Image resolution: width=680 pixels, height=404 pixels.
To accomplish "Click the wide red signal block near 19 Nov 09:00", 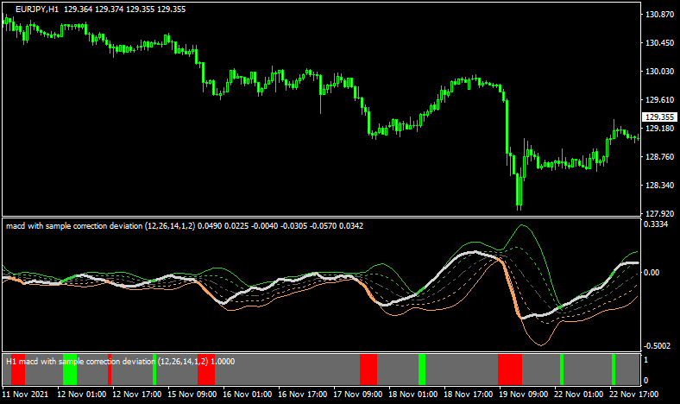I will click(x=510, y=369).
